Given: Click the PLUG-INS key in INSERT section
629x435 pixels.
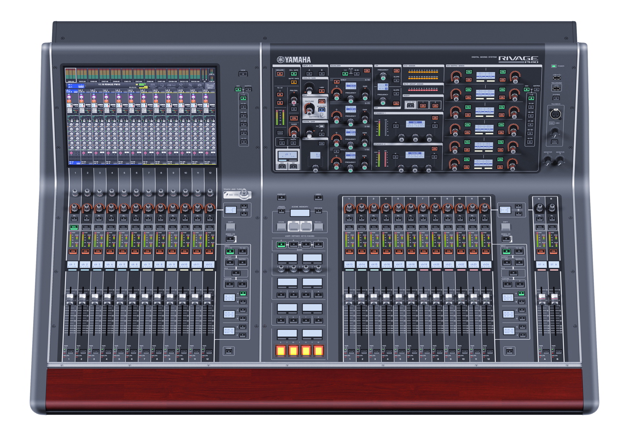Looking at the screenshot, I should tap(410, 105).
